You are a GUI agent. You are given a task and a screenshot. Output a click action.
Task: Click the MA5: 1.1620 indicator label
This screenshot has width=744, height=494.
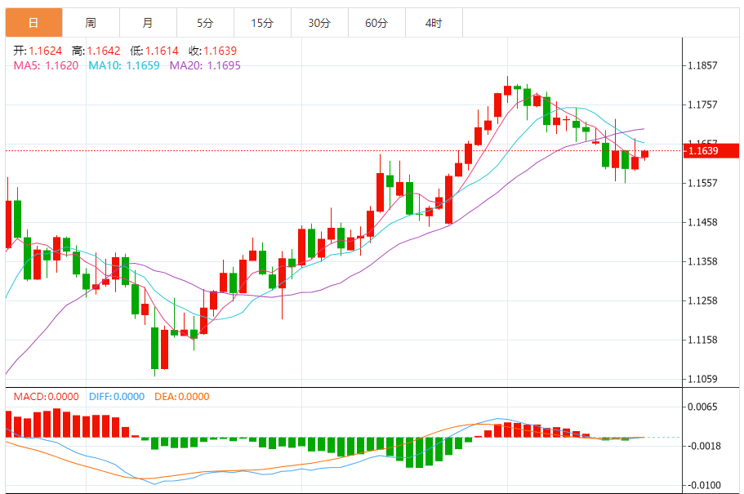[x=46, y=65]
